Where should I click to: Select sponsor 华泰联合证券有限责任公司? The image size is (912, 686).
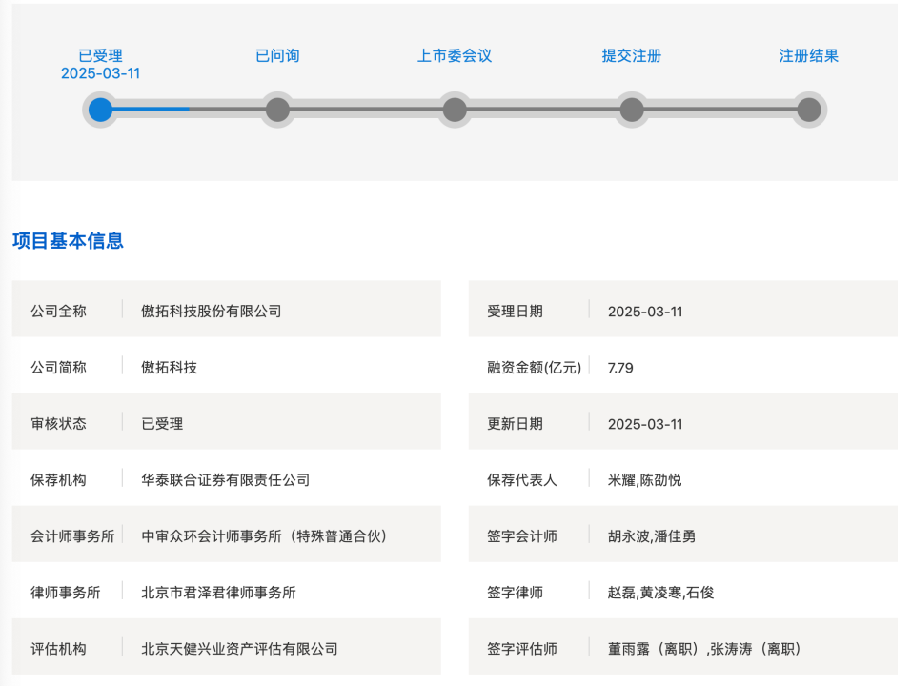pos(226,479)
